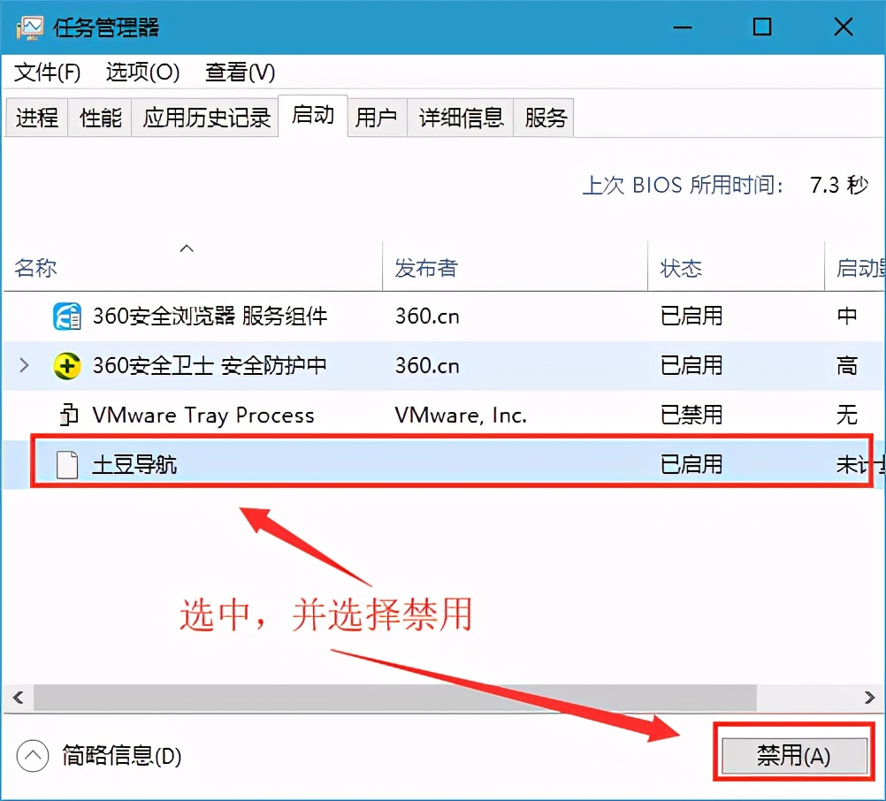
Task: Close the 任务管理器 window
Action: pyautogui.click(x=844, y=27)
